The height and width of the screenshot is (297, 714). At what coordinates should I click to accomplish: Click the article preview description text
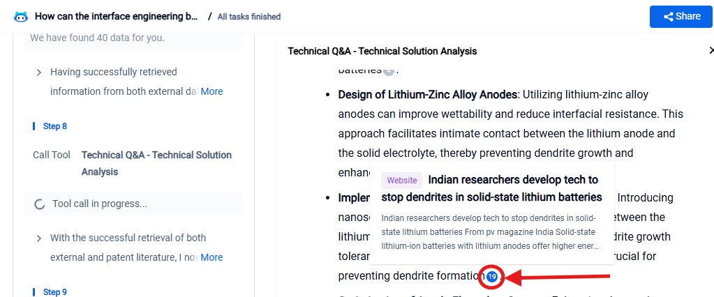click(489, 231)
